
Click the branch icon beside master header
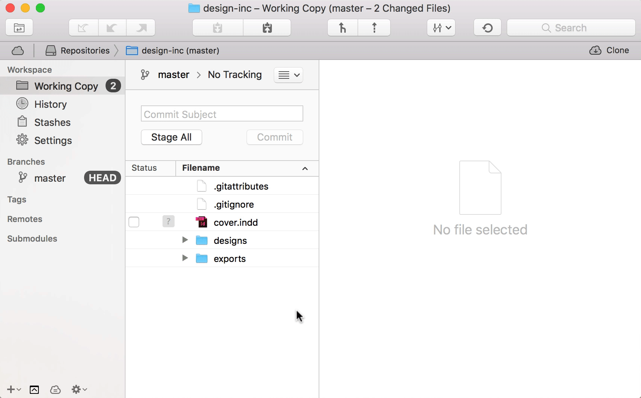point(145,75)
